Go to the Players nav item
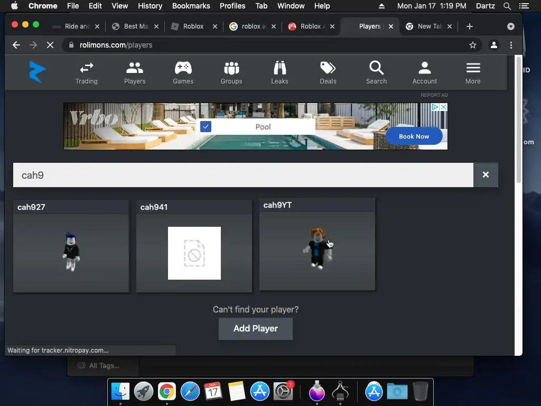 pyautogui.click(x=135, y=73)
